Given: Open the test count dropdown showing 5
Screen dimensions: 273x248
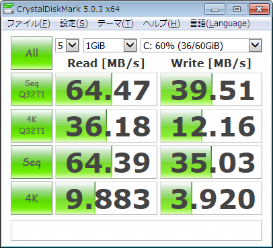Looking at the screenshot, I should click(67, 46).
